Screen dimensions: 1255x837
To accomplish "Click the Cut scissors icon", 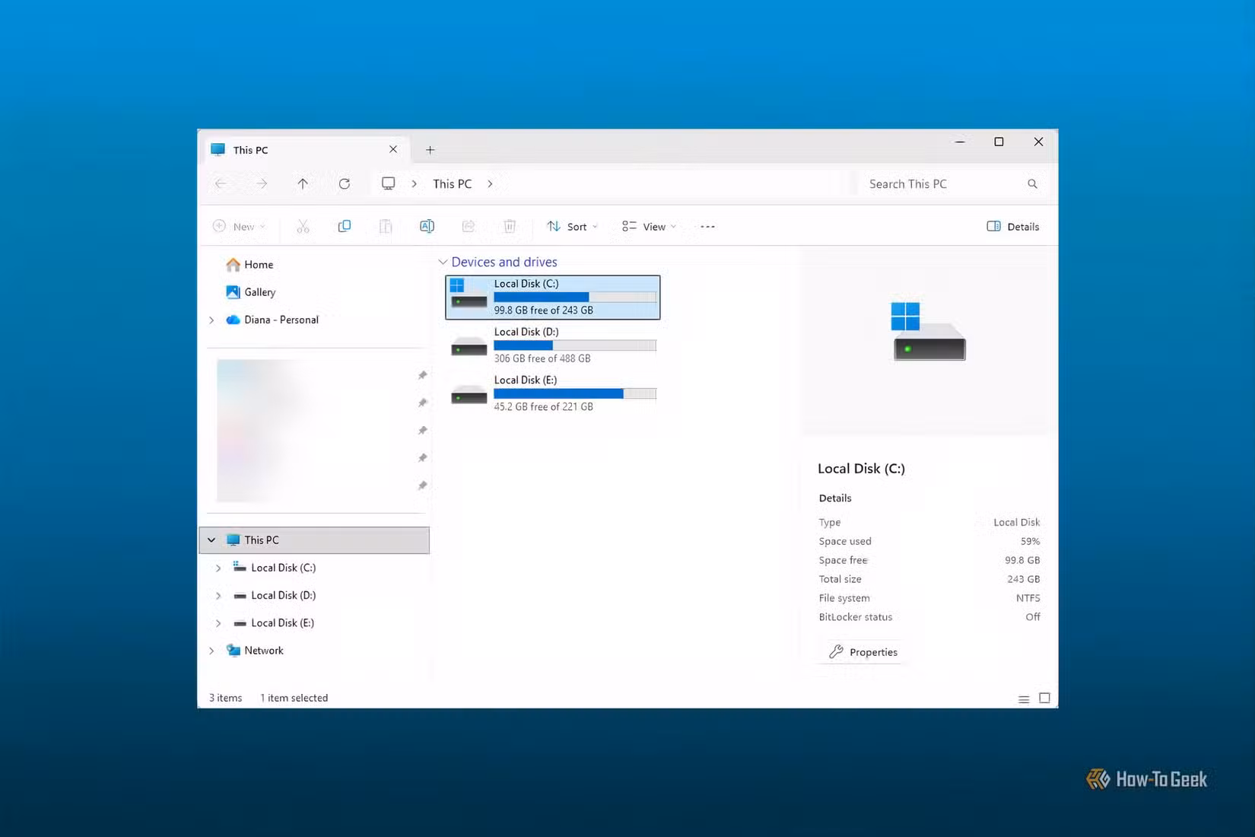I will pos(303,226).
